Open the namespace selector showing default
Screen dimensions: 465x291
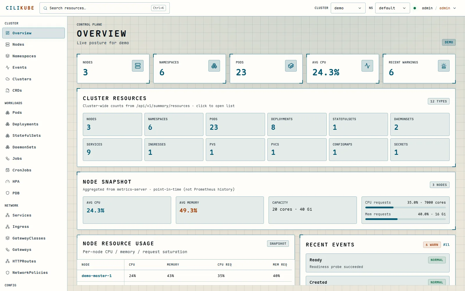[x=392, y=8]
